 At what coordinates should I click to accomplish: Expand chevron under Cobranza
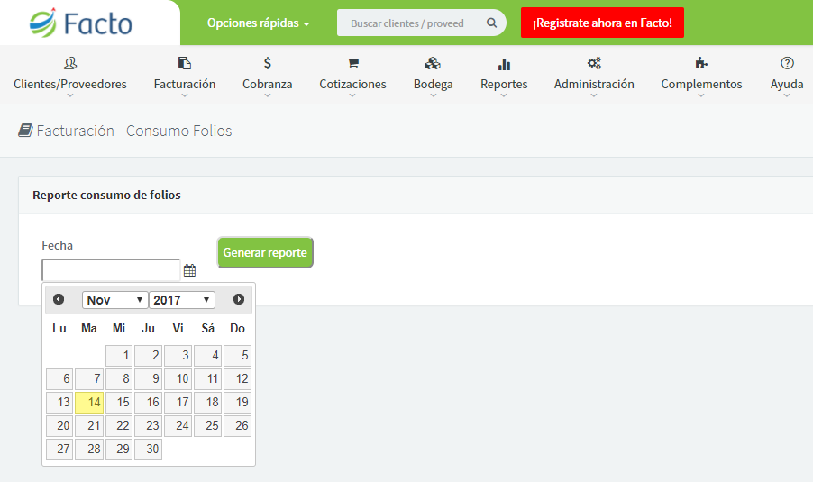click(268, 95)
